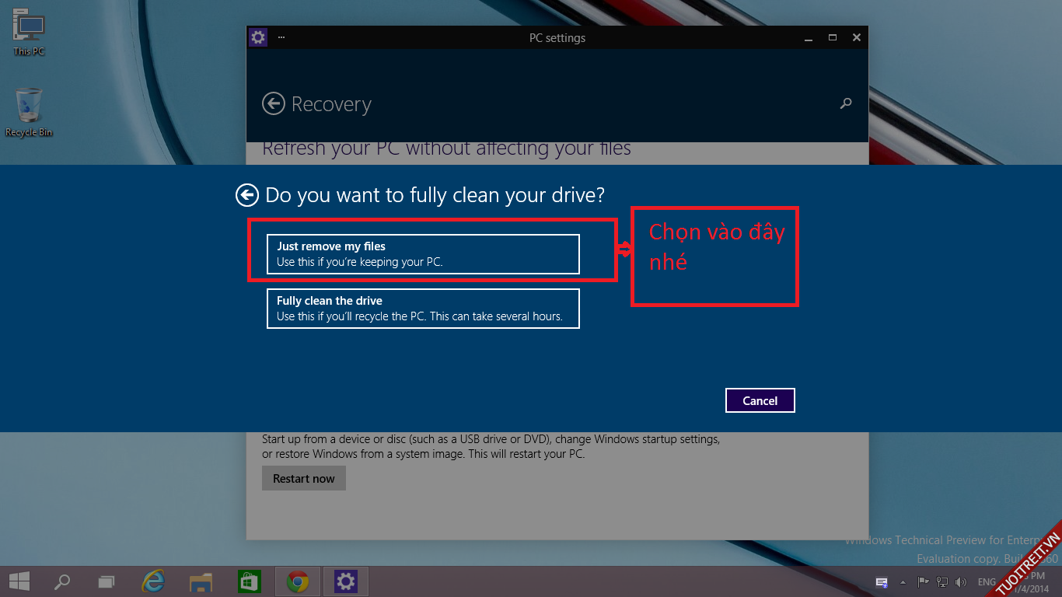The image size is (1062, 597).
Task: Click the ENG input language indicator
Action: pyautogui.click(x=987, y=581)
